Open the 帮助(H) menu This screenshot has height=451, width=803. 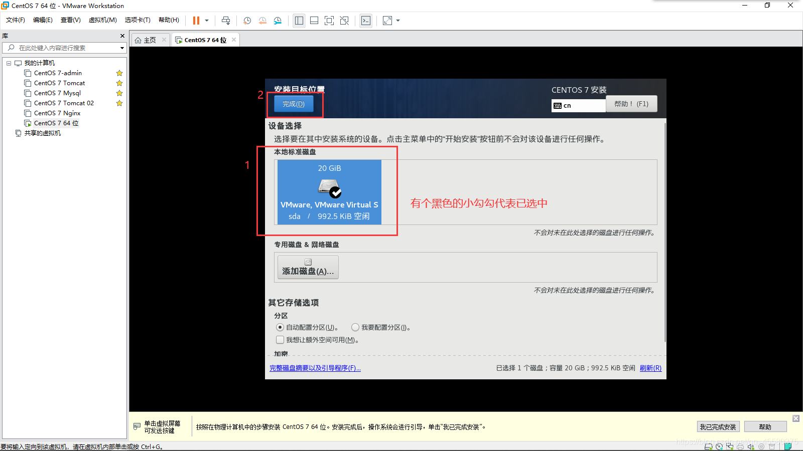point(169,20)
